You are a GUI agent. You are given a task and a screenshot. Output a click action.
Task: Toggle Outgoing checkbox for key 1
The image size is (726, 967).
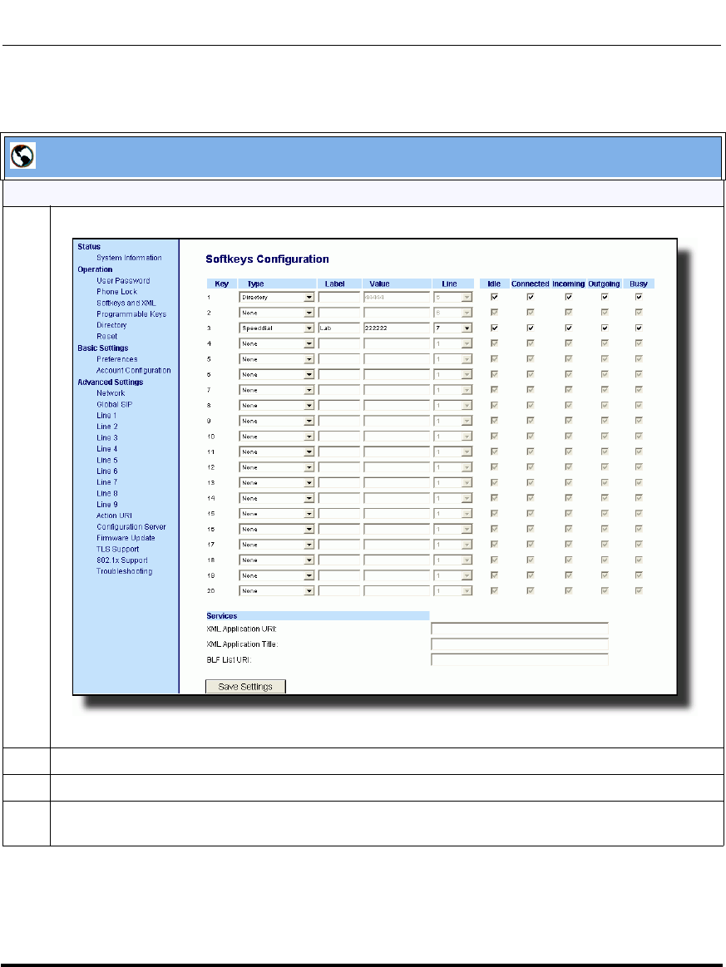click(605, 297)
